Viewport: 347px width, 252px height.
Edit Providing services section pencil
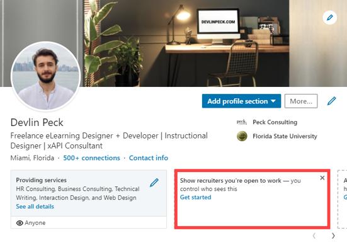154,183
